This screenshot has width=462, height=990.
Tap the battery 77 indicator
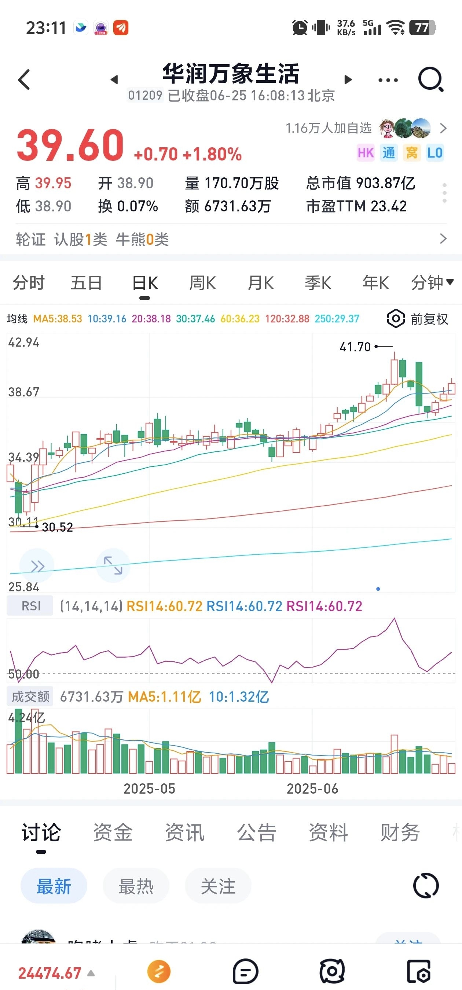422,28
